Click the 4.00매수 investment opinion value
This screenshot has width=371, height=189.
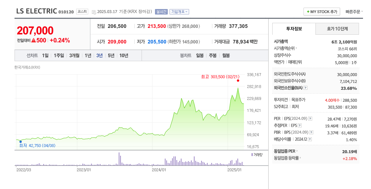click(x=332, y=100)
